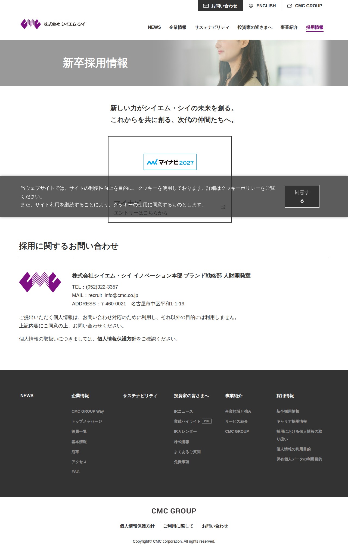Viewport: 348px width, 550px height.
Task: Click the エントリーはこちらから text
Action: tap(141, 213)
